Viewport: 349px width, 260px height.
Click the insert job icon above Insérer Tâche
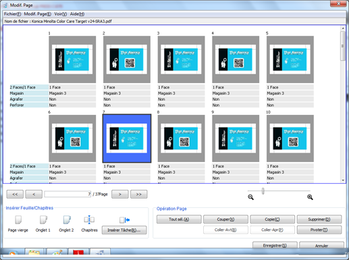[124, 219]
